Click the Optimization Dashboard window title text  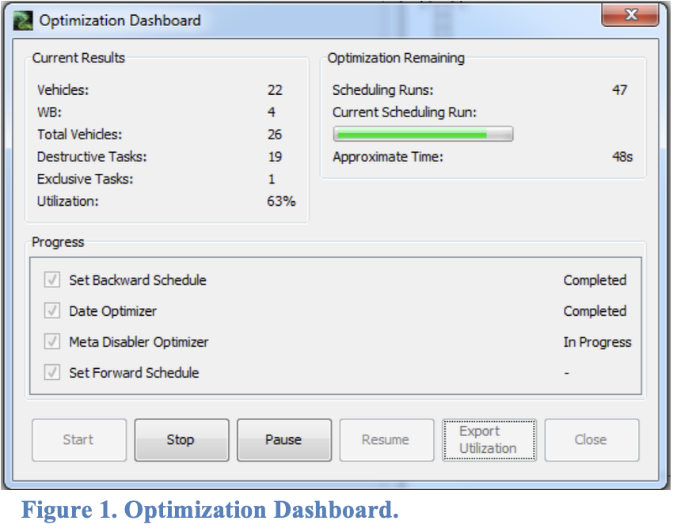click(x=120, y=21)
